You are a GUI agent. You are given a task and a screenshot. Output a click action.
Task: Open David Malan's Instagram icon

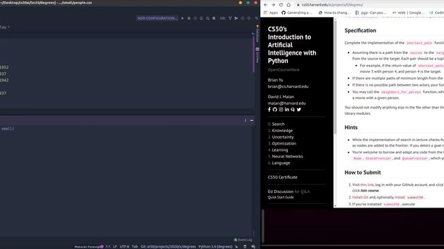(x=281, y=109)
